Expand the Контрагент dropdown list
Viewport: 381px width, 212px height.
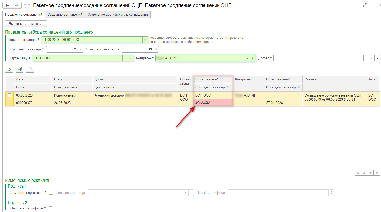coord(247,58)
